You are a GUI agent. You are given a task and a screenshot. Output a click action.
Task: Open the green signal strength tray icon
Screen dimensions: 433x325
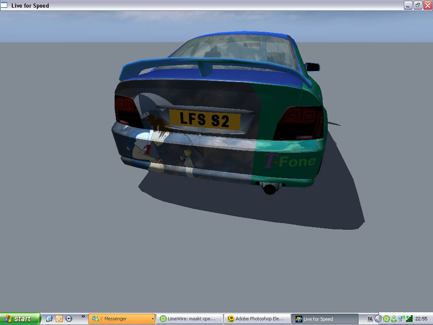click(409, 319)
